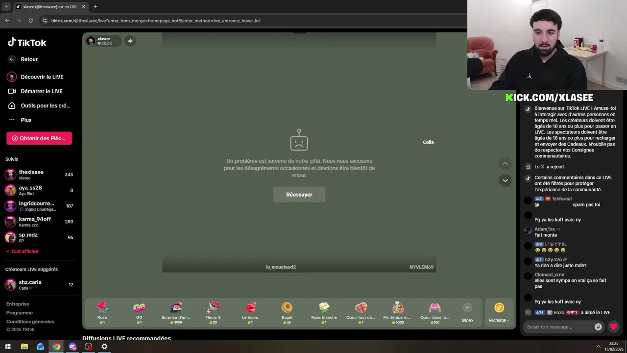Open ingridcourre followed live channel

pyautogui.click(x=39, y=206)
